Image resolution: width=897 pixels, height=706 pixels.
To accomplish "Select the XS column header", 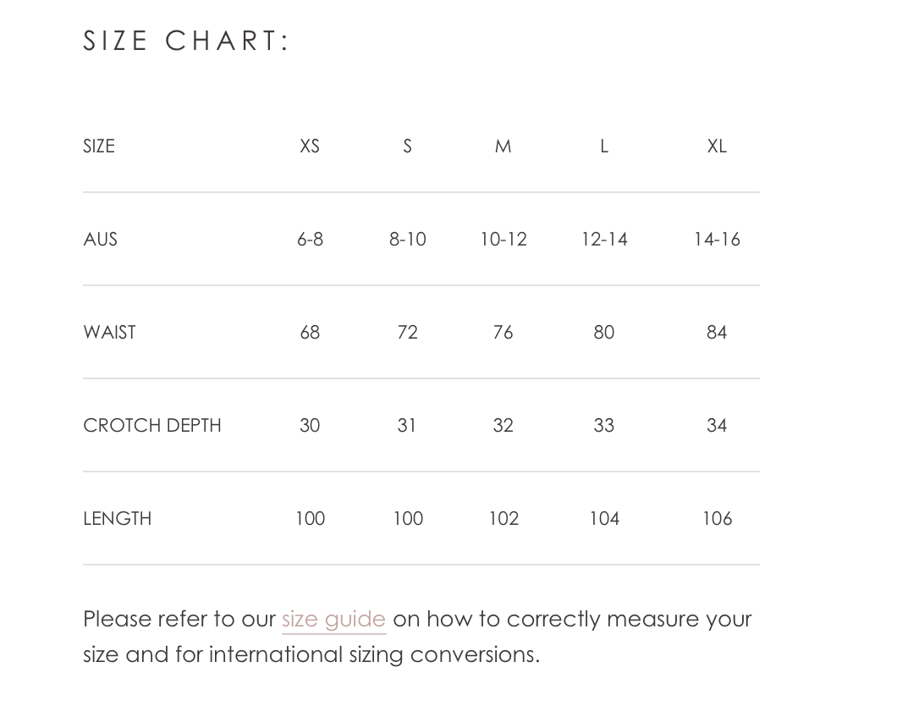I will 310,146.
